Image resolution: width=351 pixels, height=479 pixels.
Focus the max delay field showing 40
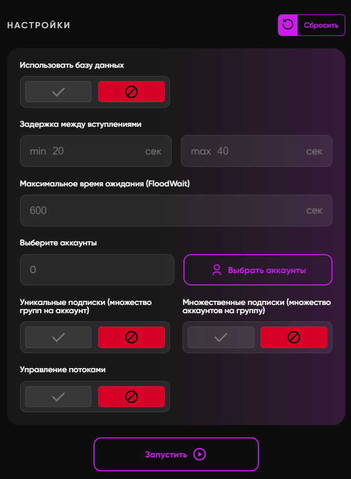tap(256, 151)
